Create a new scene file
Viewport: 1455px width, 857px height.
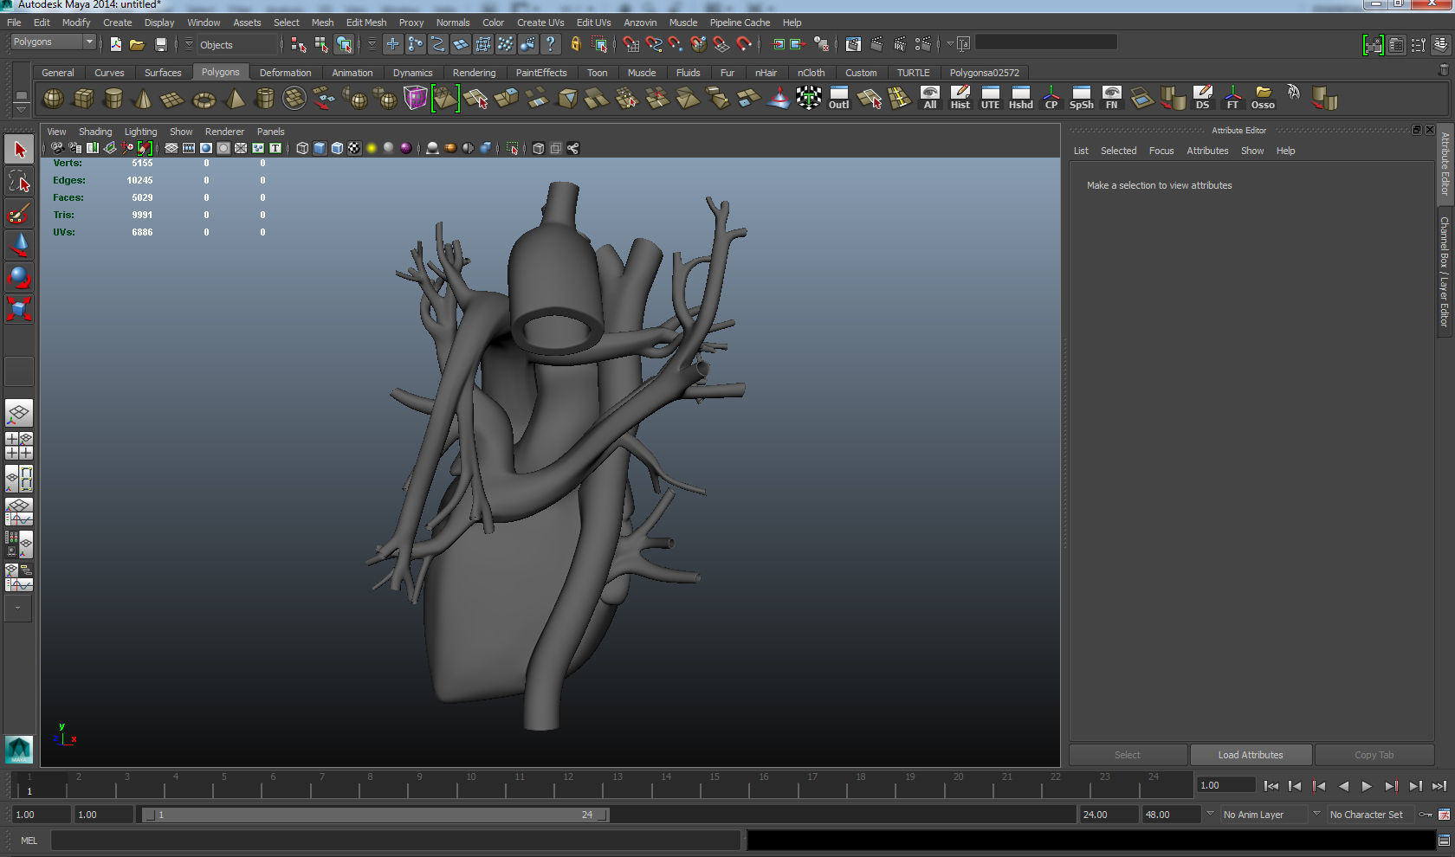(x=115, y=44)
